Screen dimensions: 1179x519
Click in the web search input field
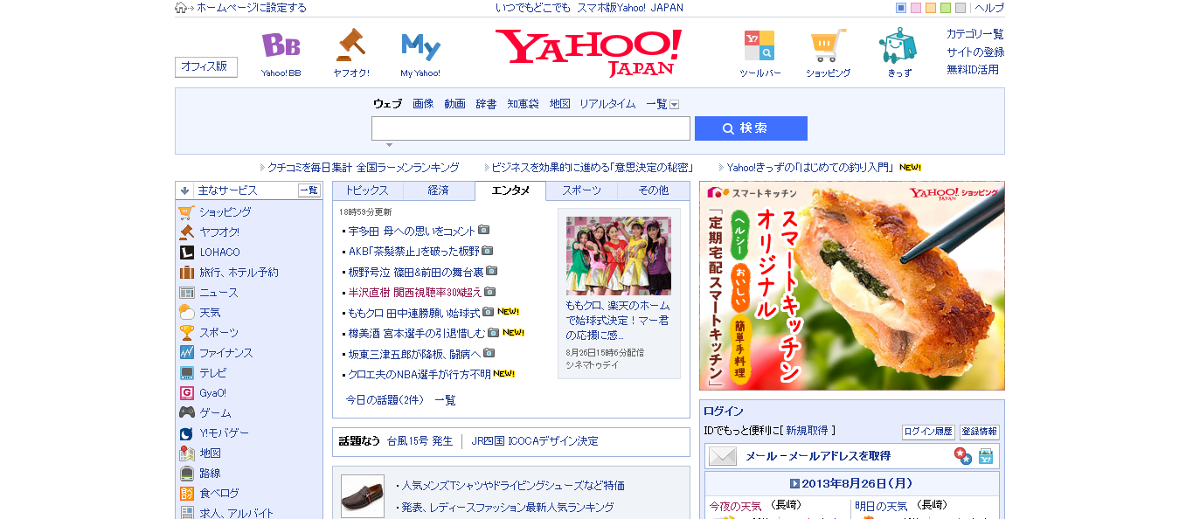point(531,128)
